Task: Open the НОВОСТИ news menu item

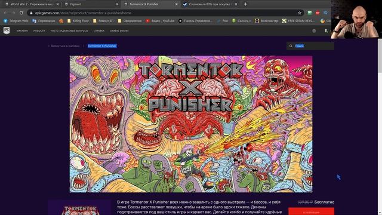Action: click(x=39, y=30)
